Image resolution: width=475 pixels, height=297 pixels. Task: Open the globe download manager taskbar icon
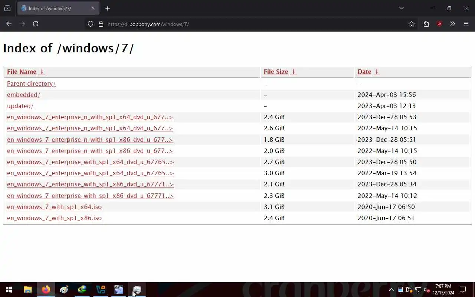click(x=82, y=290)
